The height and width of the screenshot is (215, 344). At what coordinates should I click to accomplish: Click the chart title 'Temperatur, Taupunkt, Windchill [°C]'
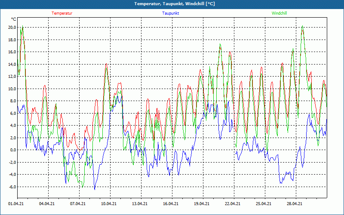click(x=175, y=4)
